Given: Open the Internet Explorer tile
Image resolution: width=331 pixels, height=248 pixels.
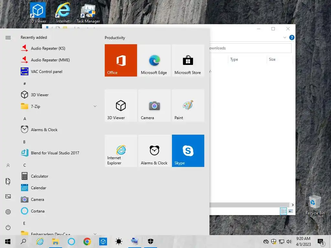Looking at the screenshot, I should (121, 151).
